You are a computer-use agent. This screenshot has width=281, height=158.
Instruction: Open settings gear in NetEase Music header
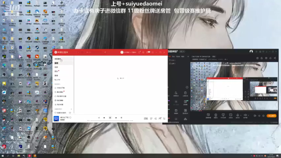[143, 52]
